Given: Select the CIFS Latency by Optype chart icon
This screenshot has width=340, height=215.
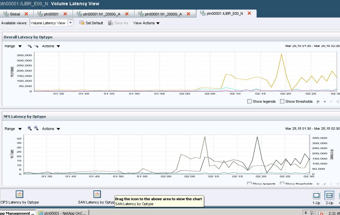Looking at the screenshot, I should point(20,194).
